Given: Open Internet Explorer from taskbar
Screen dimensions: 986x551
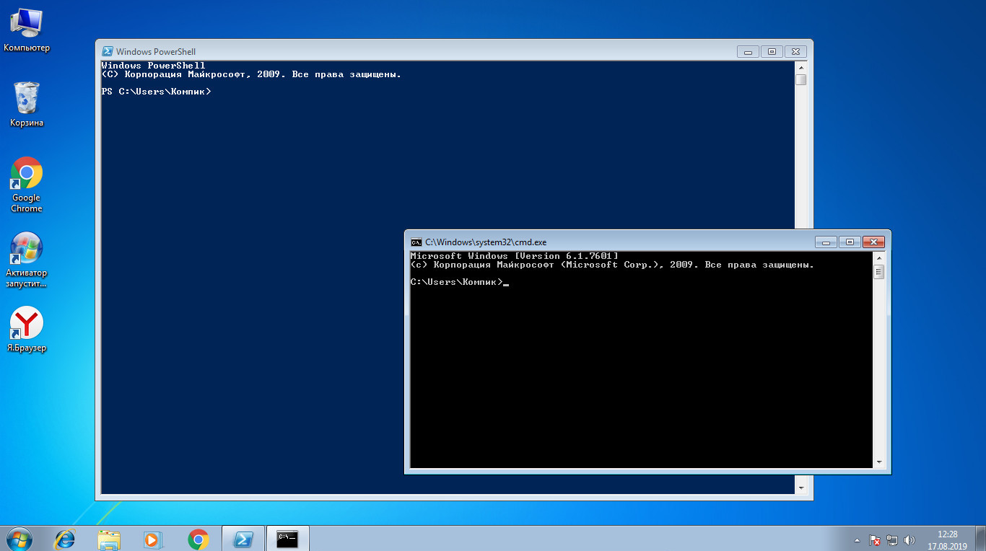Looking at the screenshot, I should point(66,539).
